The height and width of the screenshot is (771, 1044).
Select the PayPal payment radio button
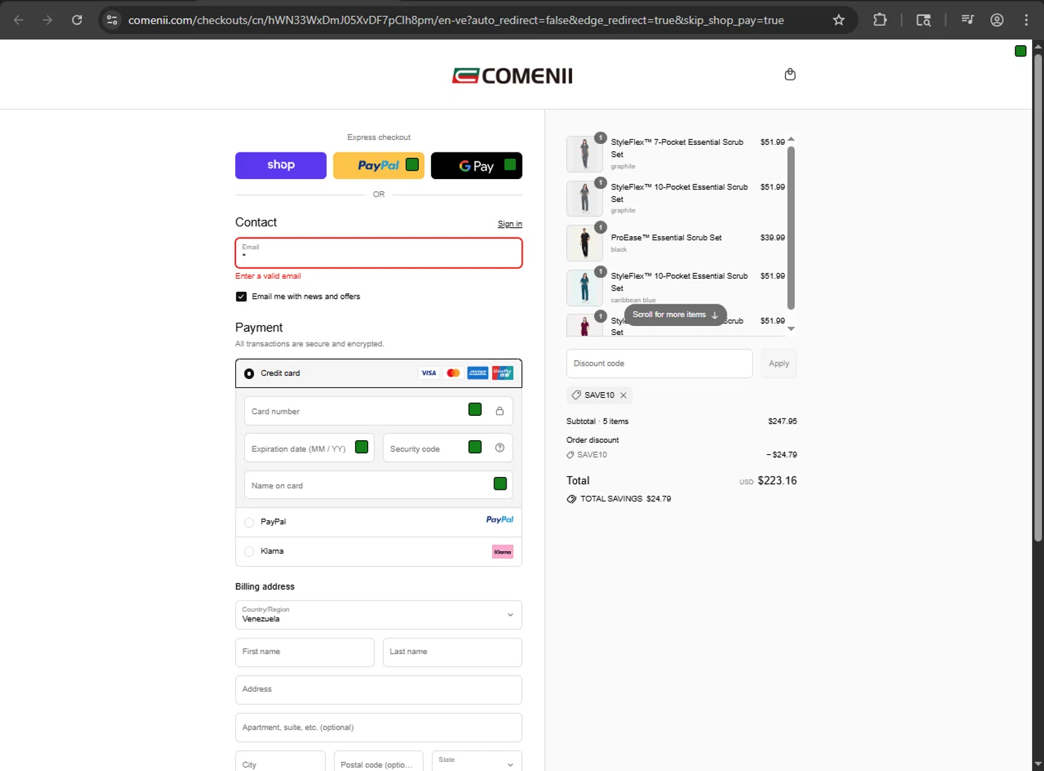249,522
